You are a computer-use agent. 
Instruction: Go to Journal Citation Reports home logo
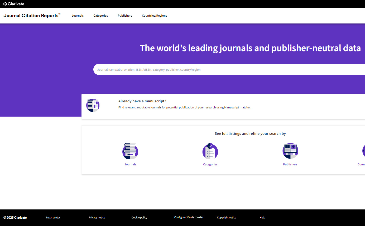tap(32, 16)
